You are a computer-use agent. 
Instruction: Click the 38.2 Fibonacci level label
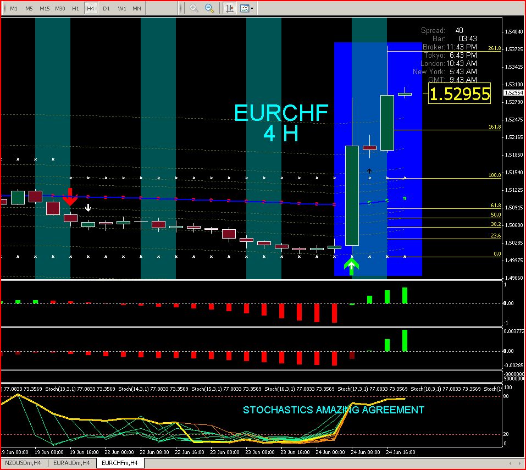click(495, 224)
